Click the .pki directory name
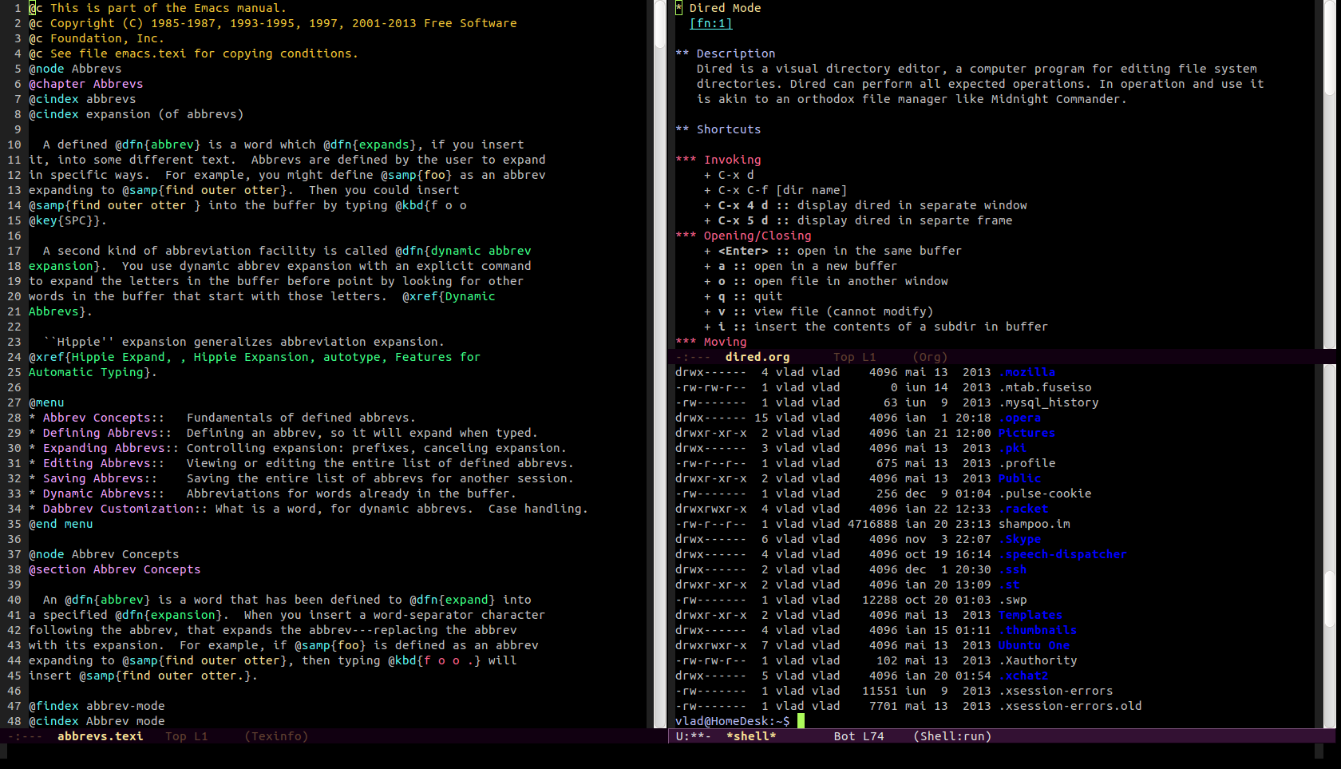Image resolution: width=1341 pixels, height=769 pixels. click(x=1013, y=448)
